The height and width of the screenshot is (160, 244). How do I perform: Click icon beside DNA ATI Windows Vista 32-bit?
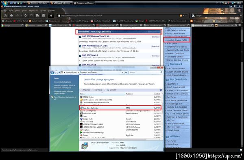coord(80,37)
